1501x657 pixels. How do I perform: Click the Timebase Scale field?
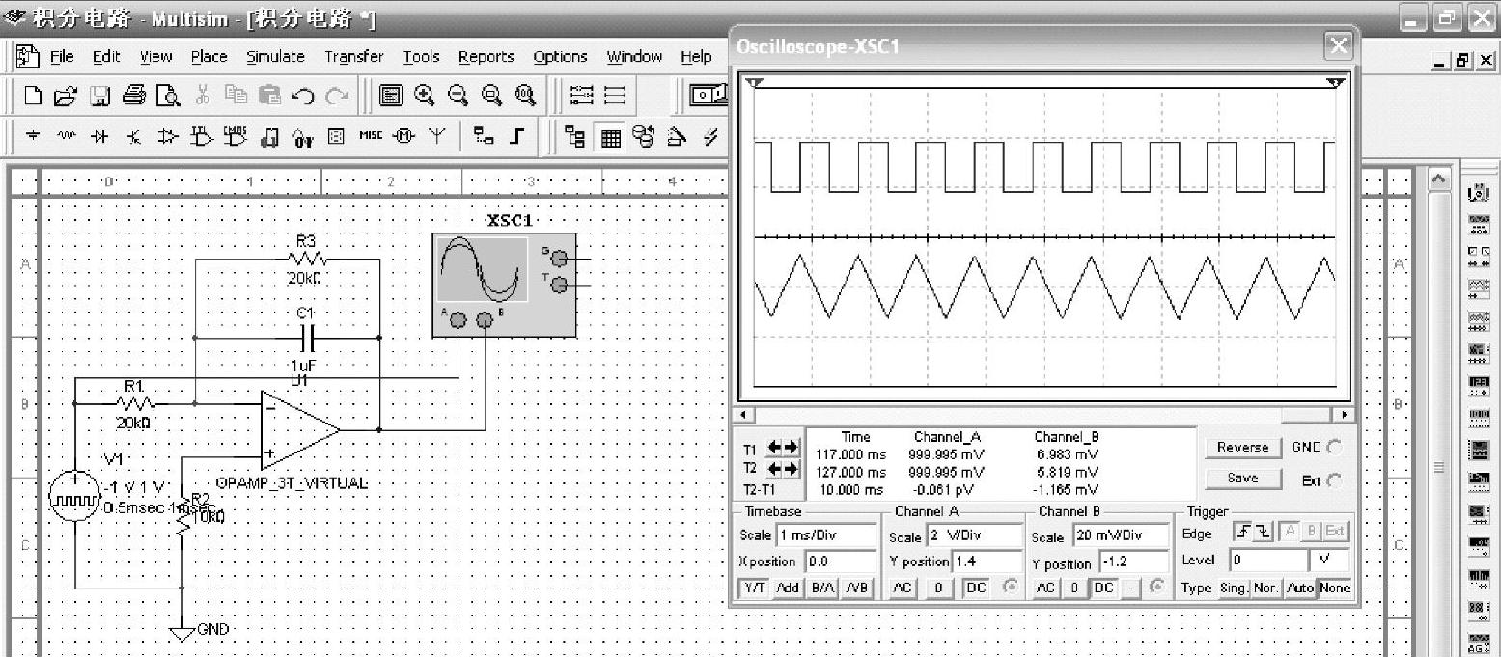pos(826,535)
